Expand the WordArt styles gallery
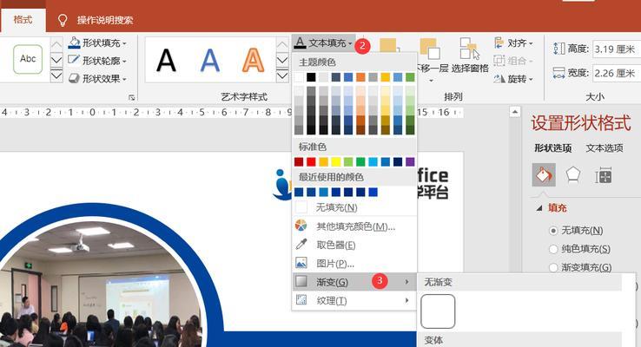 click(x=282, y=76)
